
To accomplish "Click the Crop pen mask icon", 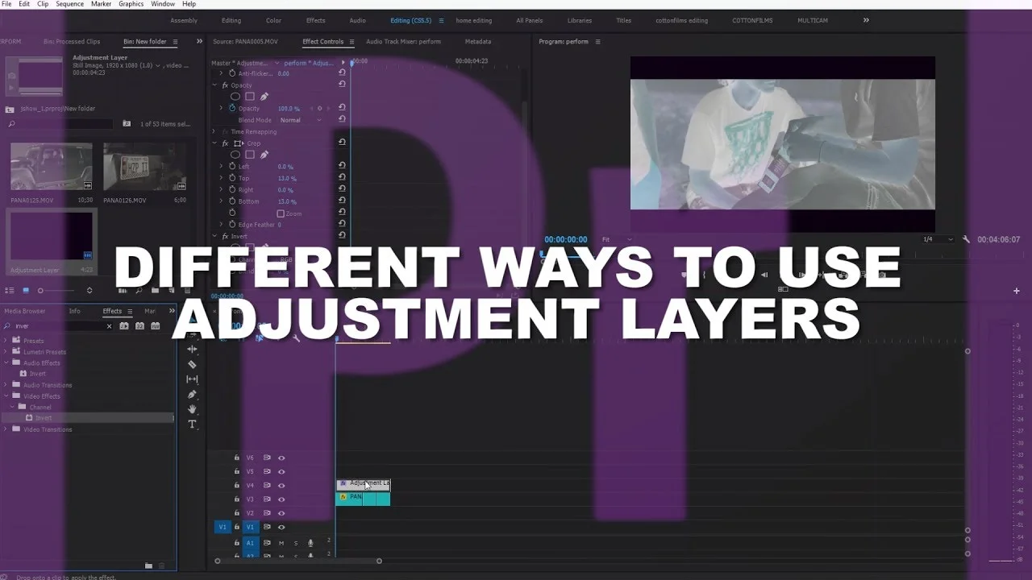I will tap(264, 155).
